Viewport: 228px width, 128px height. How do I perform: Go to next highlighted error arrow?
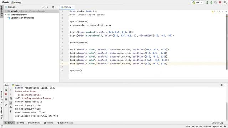point(226,11)
